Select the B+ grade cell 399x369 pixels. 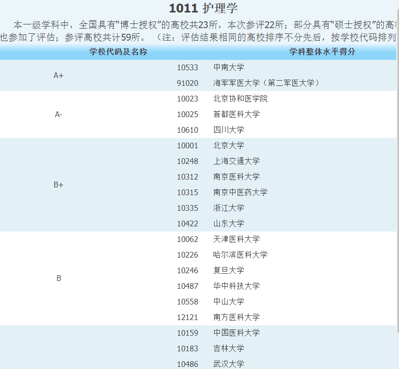pyautogui.click(x=58, y=185)
